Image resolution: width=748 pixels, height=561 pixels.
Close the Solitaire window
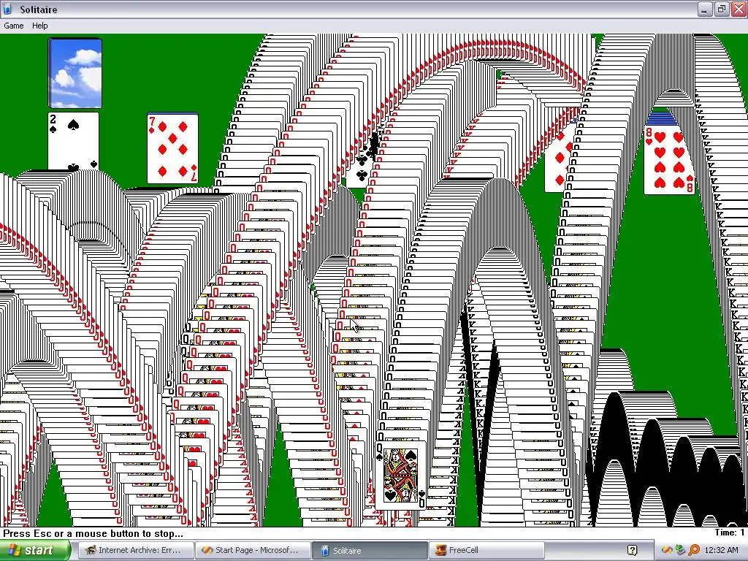click(738, 9)
